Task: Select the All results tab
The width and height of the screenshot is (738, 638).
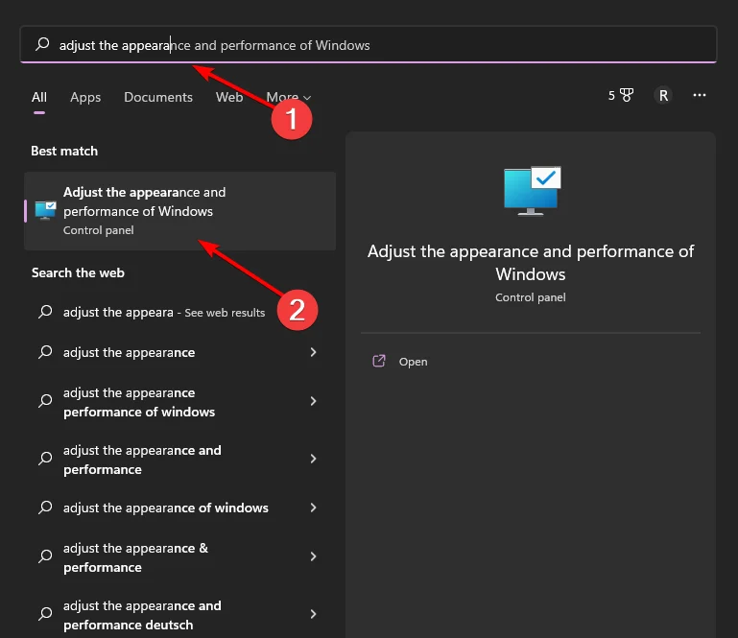Action: coord(39,97)
